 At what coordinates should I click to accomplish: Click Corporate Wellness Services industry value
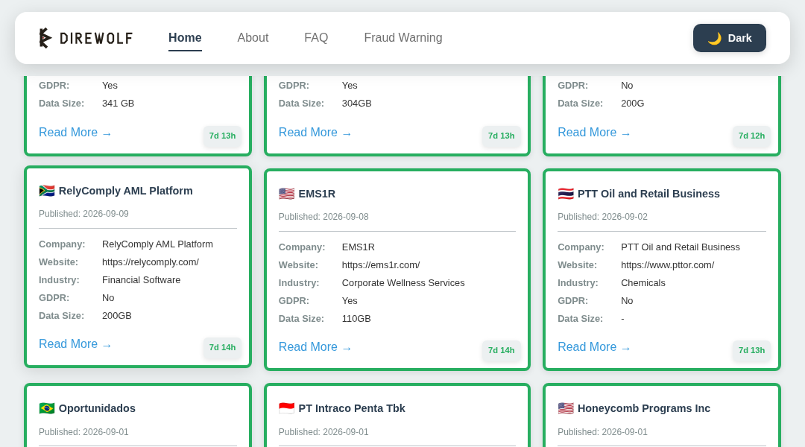click(403, 283)
